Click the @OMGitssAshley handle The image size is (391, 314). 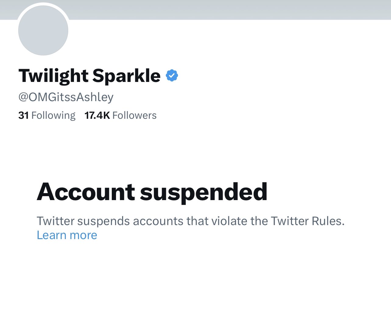click(x=66, y=97)
